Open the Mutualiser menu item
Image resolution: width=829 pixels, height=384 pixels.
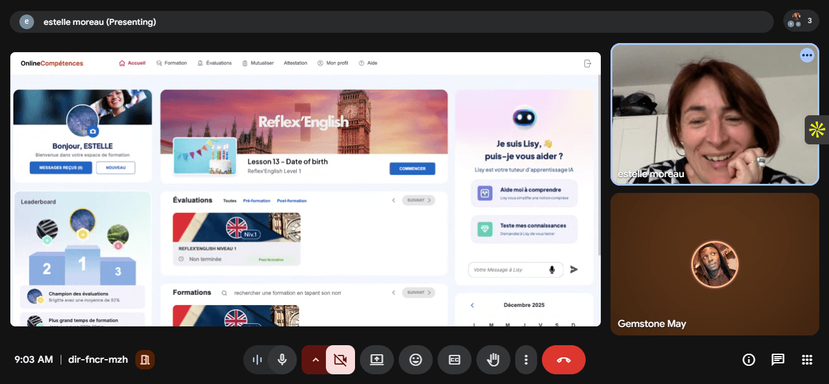click(258, 63)
